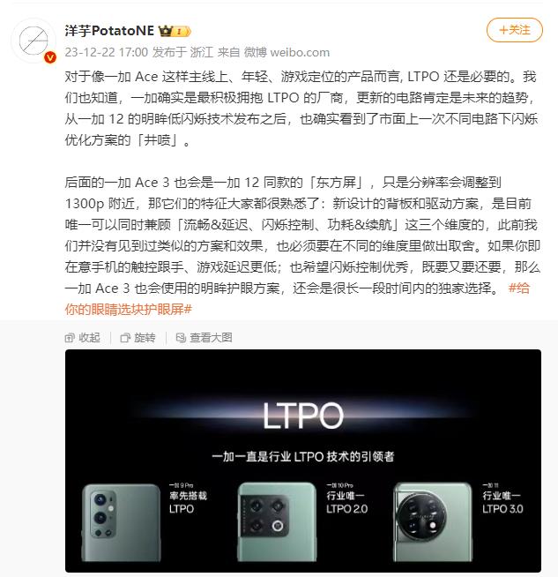558x577 pixels.
Task: Open full-size picture via 查看大图 text
Action: [211, 337]
